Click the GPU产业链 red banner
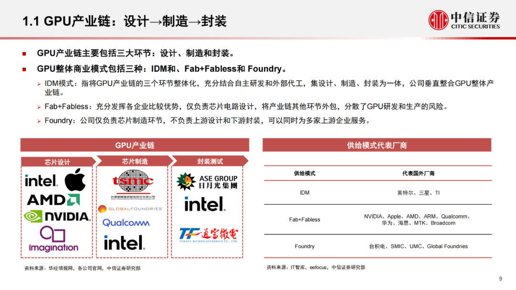This screenshot has height=290, width=516. (135, 145)
